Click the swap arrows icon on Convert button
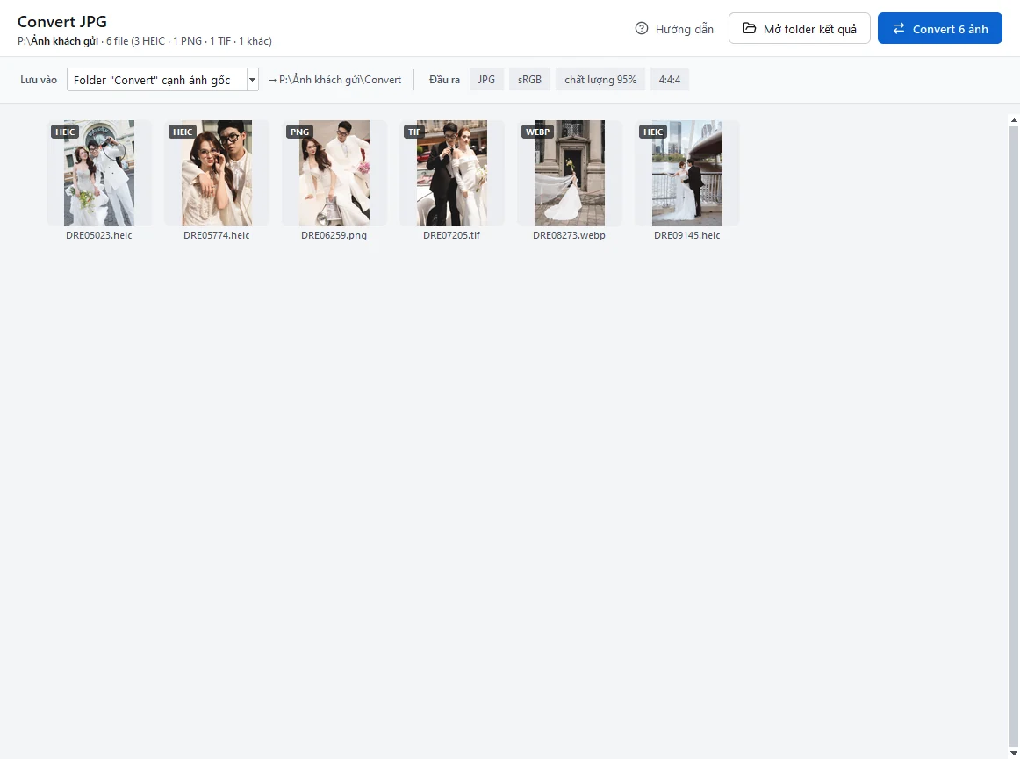Viewport: 1020px width, 759px height. click(x=898, y=29)
